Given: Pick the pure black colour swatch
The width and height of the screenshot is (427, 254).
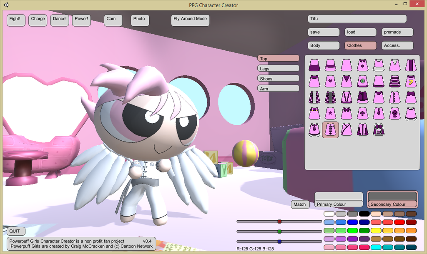Looking at the screenshot, I should coord(364,214).
